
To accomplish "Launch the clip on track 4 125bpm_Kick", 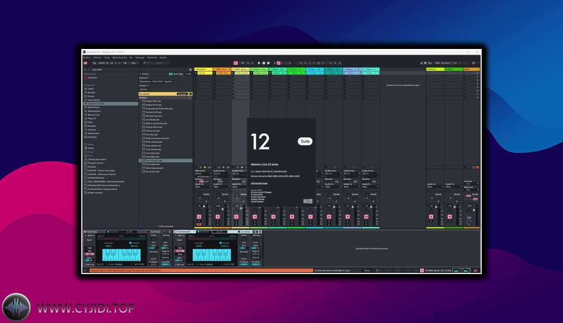I will 252,73.
